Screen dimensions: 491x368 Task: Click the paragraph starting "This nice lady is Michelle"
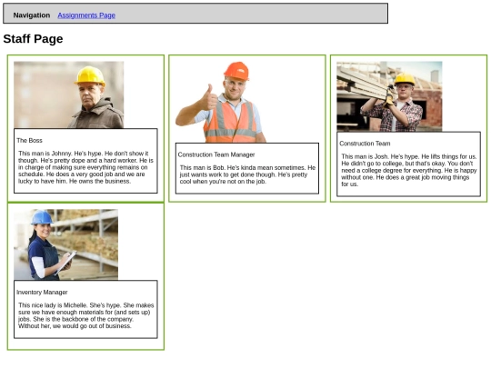pos(85,315)
